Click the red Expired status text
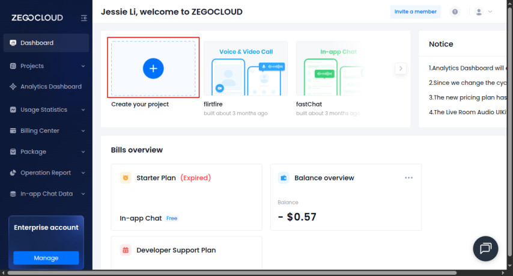 pyautogui.click(x=196, y=178)
